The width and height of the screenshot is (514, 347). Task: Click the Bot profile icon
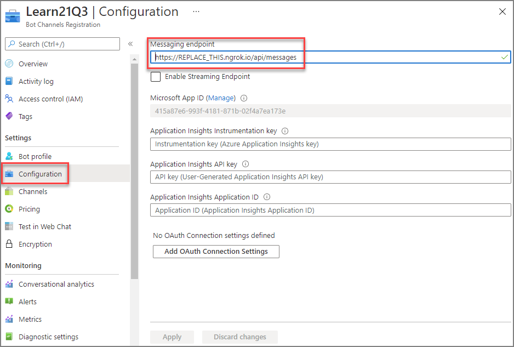click(9, 156)
